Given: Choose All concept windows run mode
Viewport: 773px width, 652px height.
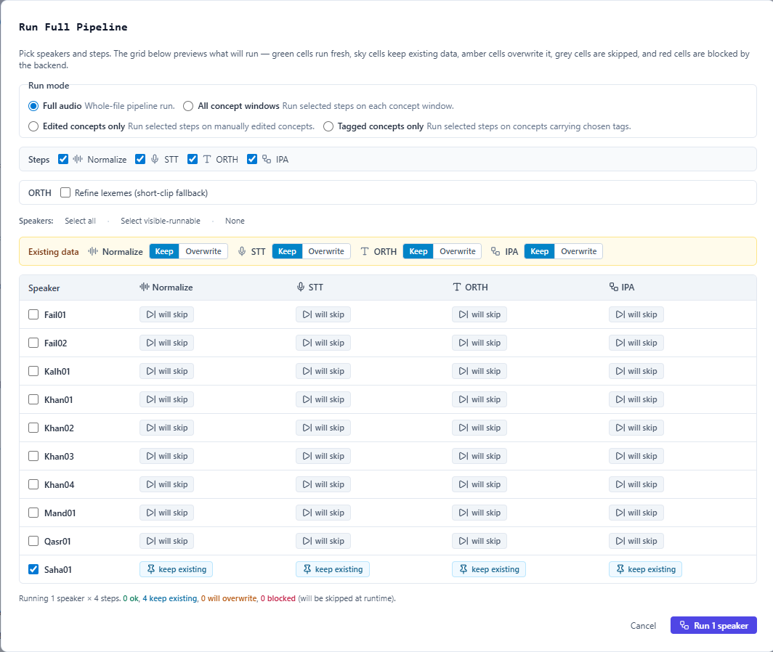Looking at the screenshot, I should click(x=188, y=106).
